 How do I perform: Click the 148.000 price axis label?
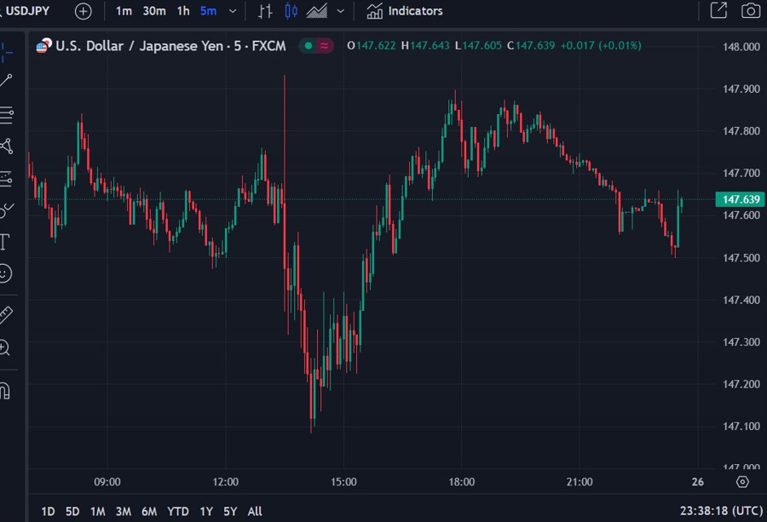[x=741, y=47]
